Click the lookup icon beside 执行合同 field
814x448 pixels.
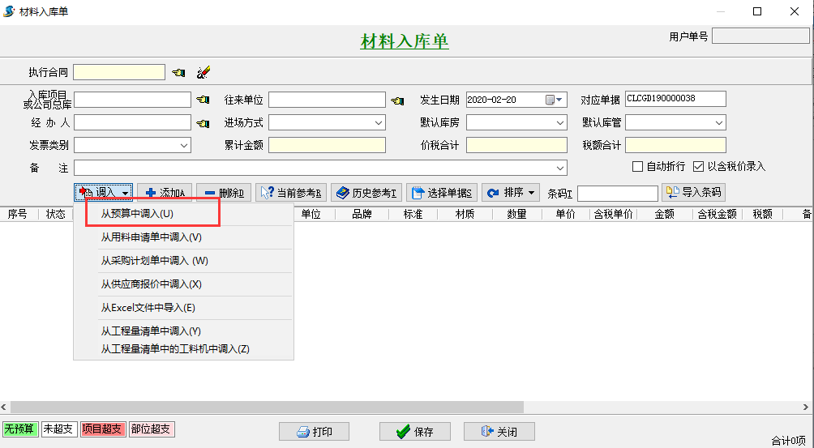pos(178,73)
